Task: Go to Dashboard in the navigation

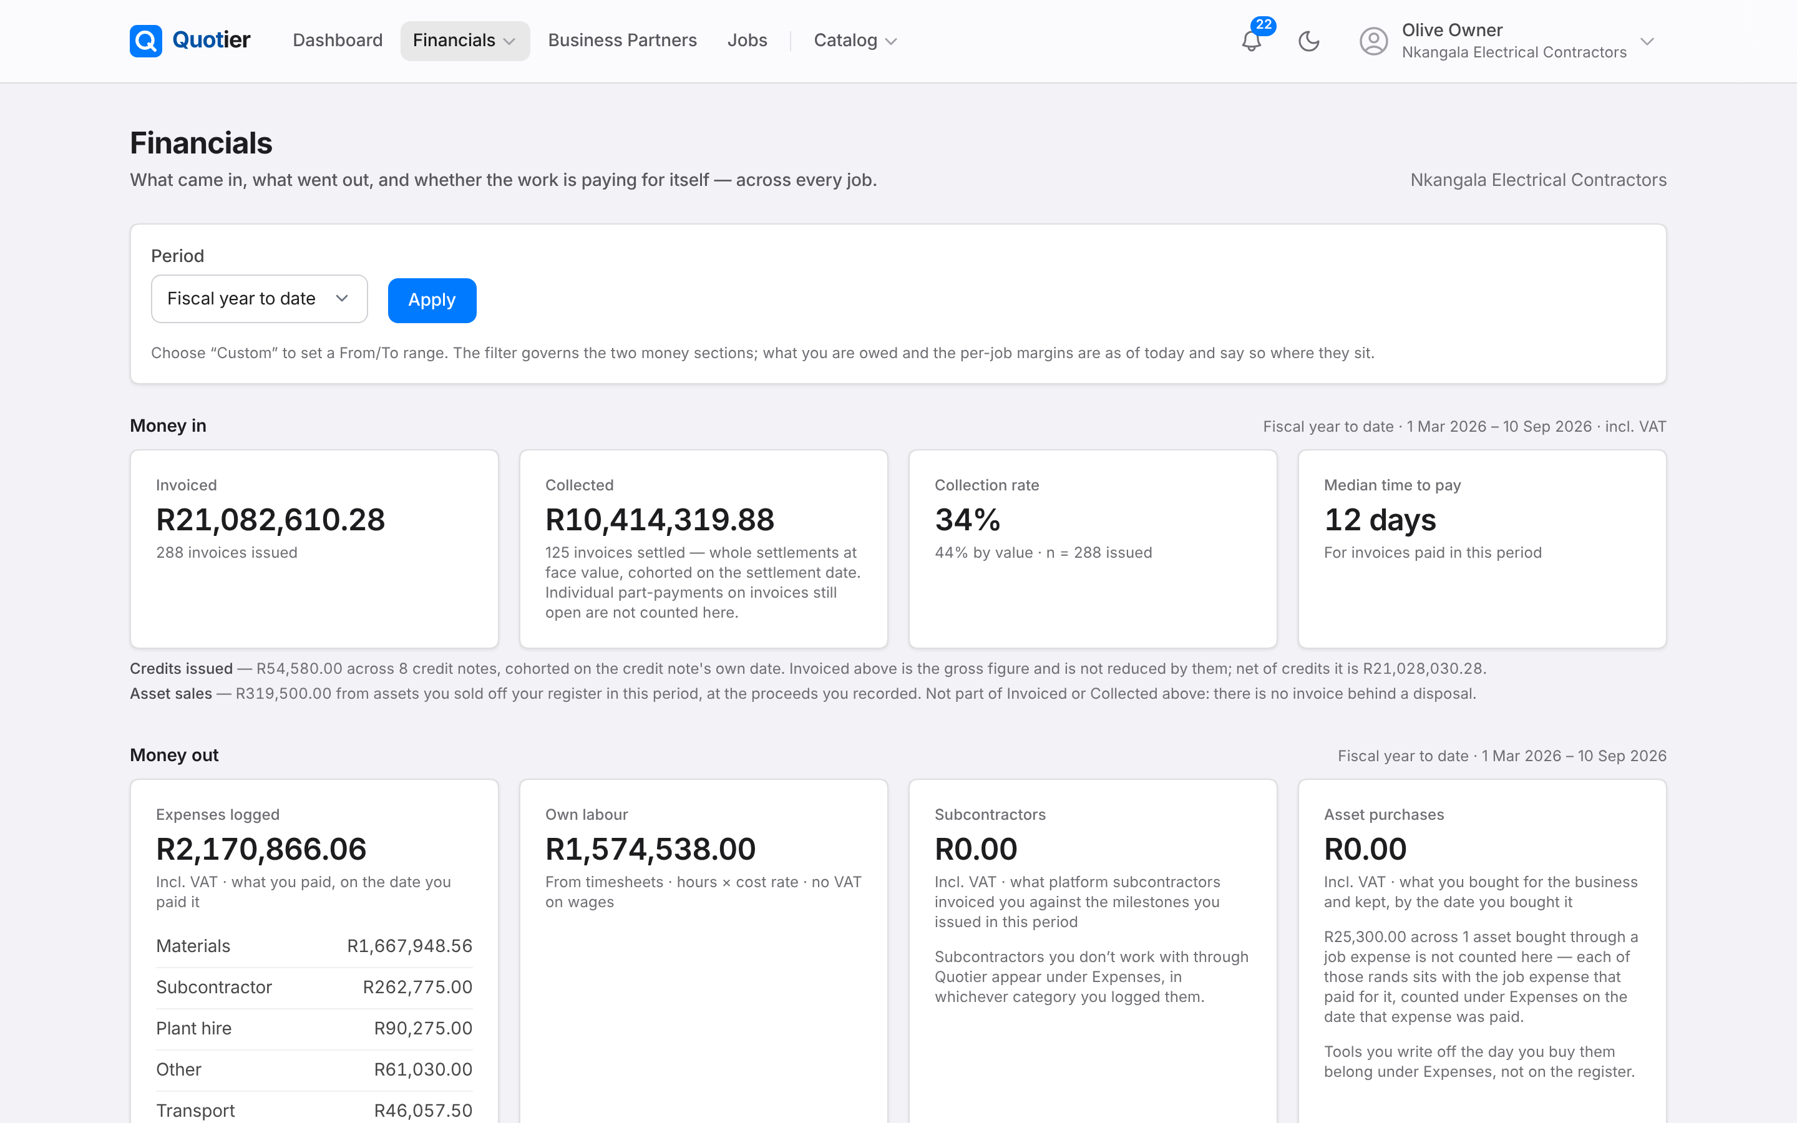Action: [338, 41]
